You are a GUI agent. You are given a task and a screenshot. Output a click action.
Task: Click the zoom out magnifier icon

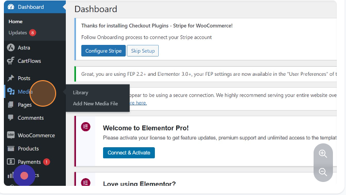pos(323,172)
